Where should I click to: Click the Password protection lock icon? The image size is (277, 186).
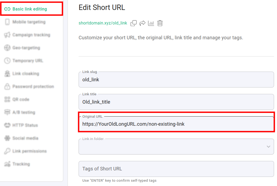coord(7,87)
